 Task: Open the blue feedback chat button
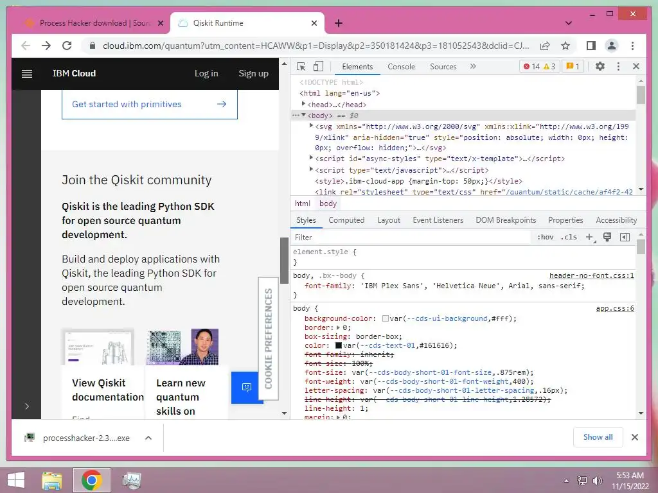246,387
